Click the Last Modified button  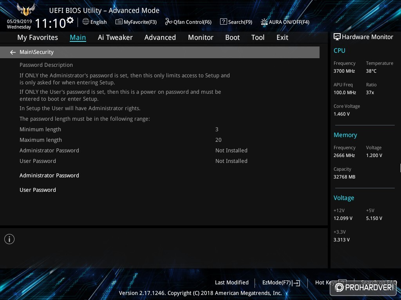click(232, 282)
